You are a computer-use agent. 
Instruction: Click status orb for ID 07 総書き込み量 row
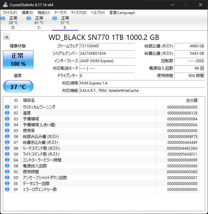7,142
